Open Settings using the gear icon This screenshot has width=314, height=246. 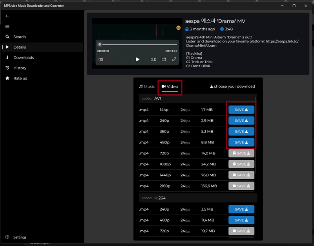click(7, 237)
